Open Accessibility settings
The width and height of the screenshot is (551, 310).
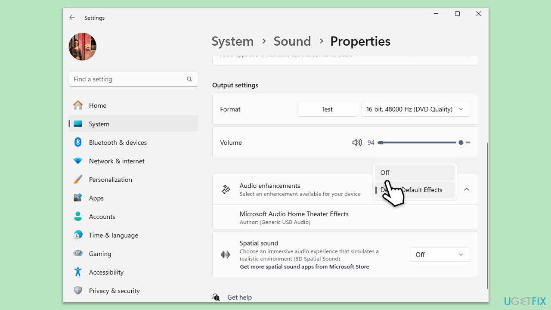click(133, 272)
